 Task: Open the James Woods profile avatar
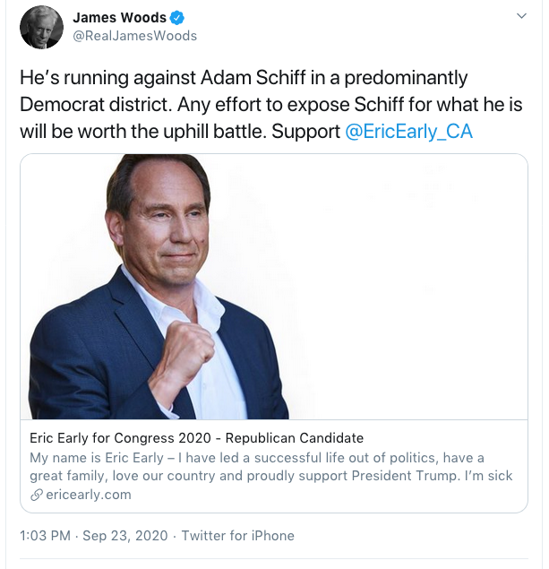coord(41,27)
